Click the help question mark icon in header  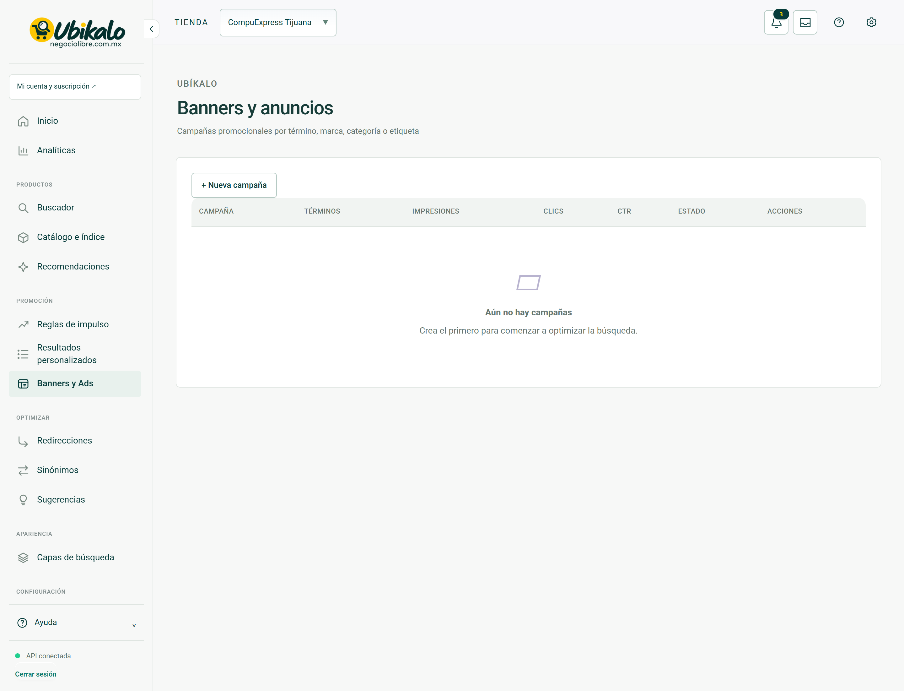click(x=839, y=22)
